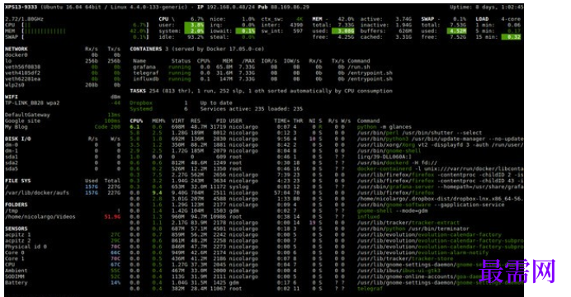Screen dimensions: 571x297
Task: Click the VIRT column header
Action: [x=177, y=120]
